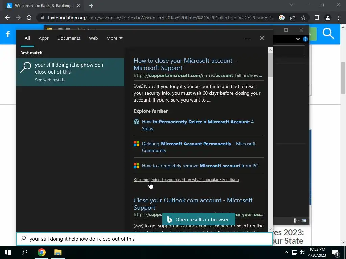Open search panel options ellipsis
This screenshot has width=346, height=259.
pos(248,38)
